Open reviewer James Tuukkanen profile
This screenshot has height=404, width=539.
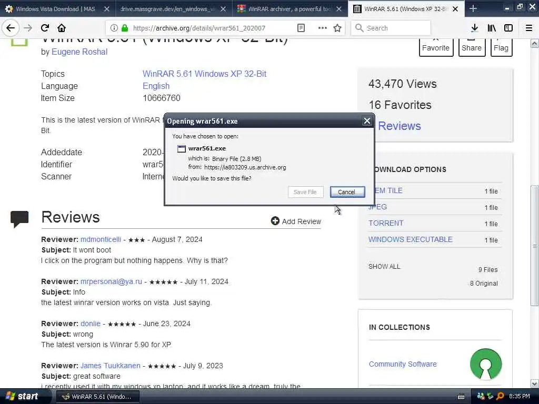(111, 366)
